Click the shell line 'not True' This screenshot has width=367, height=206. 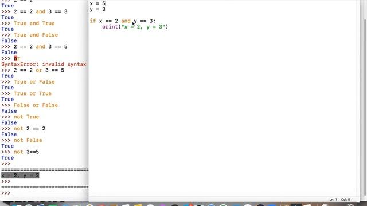[x=26, y=117]
